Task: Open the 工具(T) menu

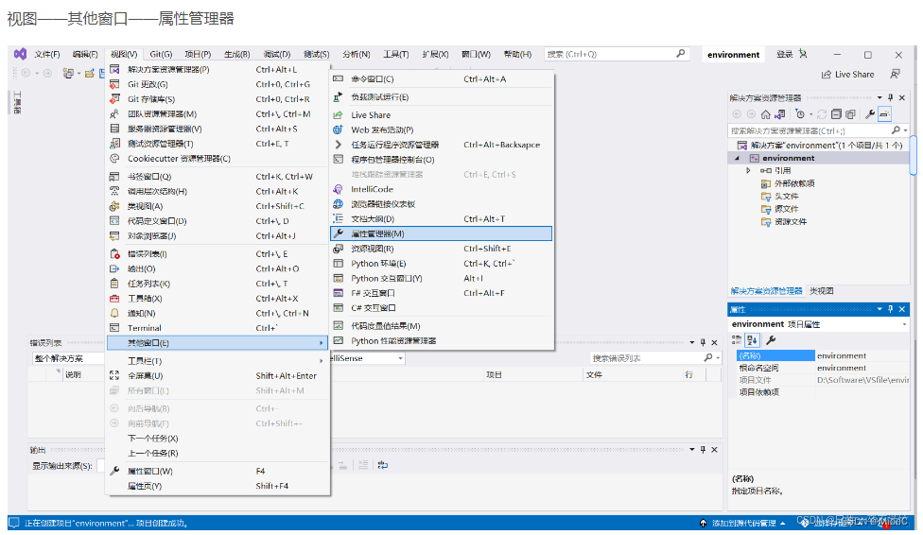Action: 395,54
